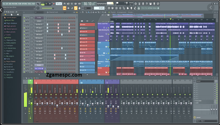The height and width of the screenshot is (125, 220).
Task: Click the Broken channel button
Action: click(39, 65)
